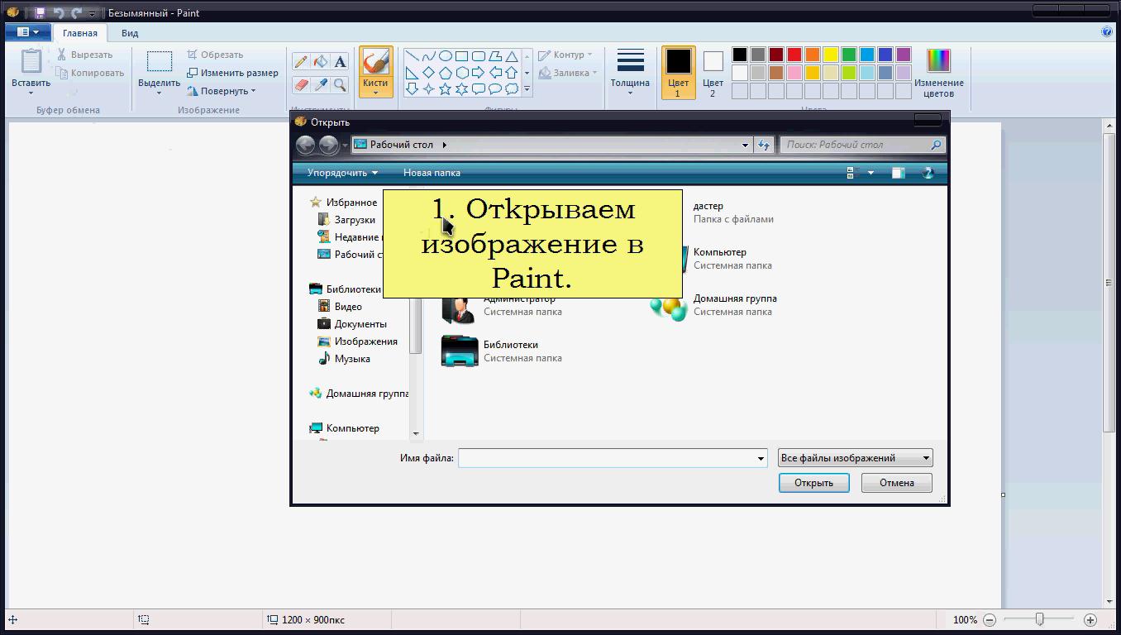This screenshot has height=635, width=1121.
Task: Expand the shapes gallery more arrow
Action: [x=527, y=89]
